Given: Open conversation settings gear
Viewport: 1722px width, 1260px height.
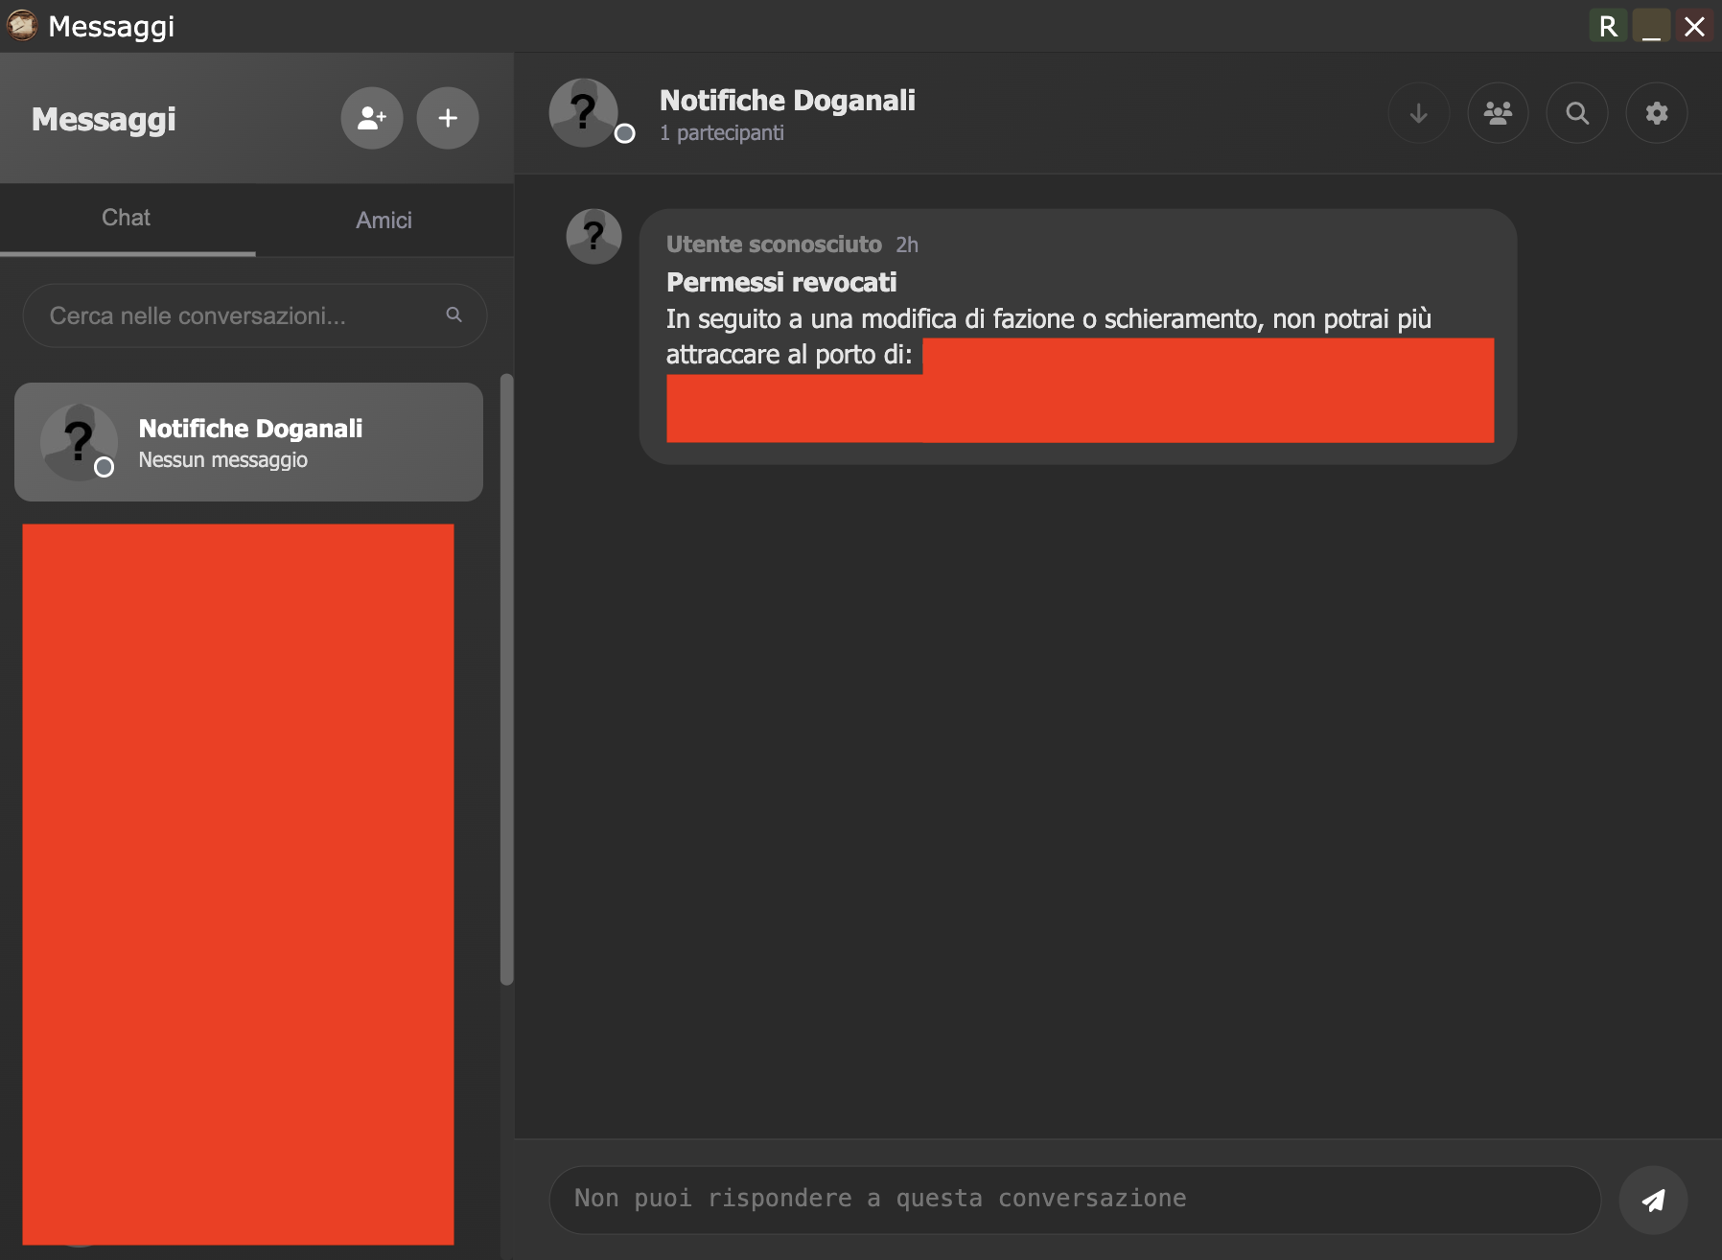Looking at the screenshot, I should click(x=1656, y=113).
